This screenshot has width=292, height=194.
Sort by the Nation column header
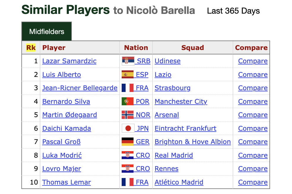tap(136, 48)
